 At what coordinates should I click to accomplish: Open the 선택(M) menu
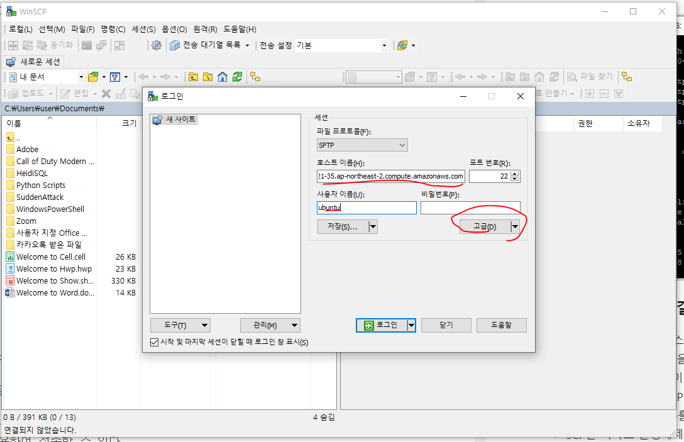click(52, 29)
